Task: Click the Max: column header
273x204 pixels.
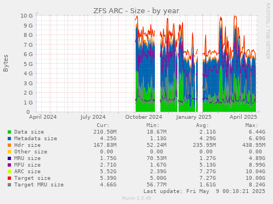Action: click(x=252, y=125)
